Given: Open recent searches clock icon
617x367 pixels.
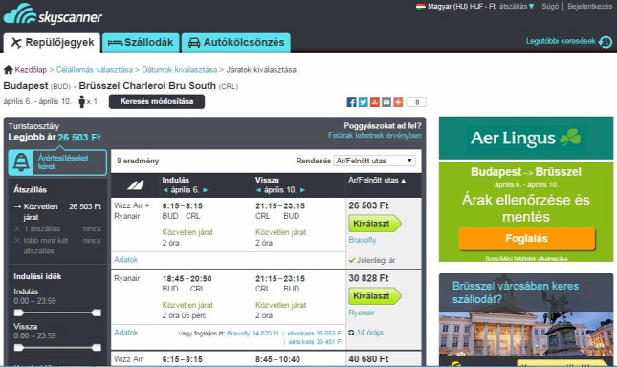Looking at the screenshot, I should click(x=606, y=42).
